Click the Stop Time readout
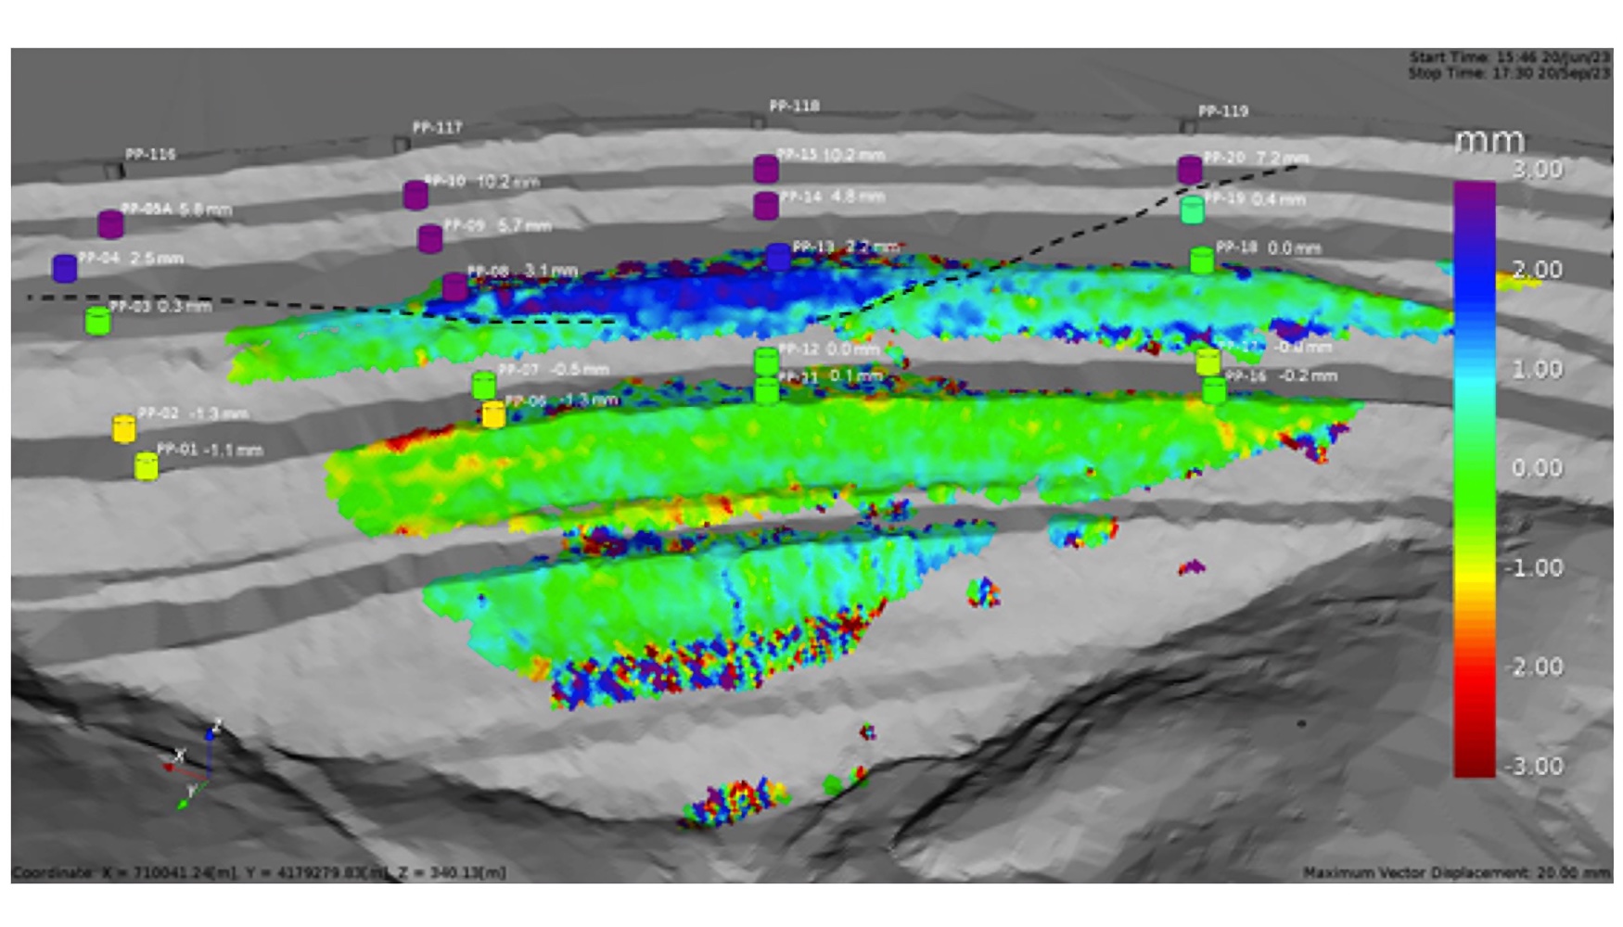 click(1510, 72)
